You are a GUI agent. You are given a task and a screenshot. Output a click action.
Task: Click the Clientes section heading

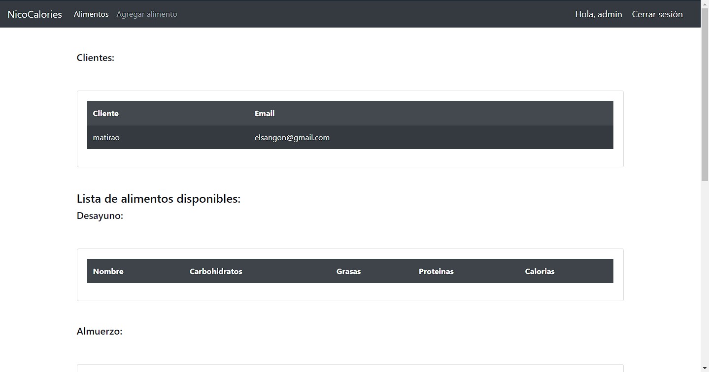click(x=96, y=58)
